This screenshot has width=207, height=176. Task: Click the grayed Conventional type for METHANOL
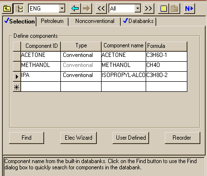tap(81, 66)
